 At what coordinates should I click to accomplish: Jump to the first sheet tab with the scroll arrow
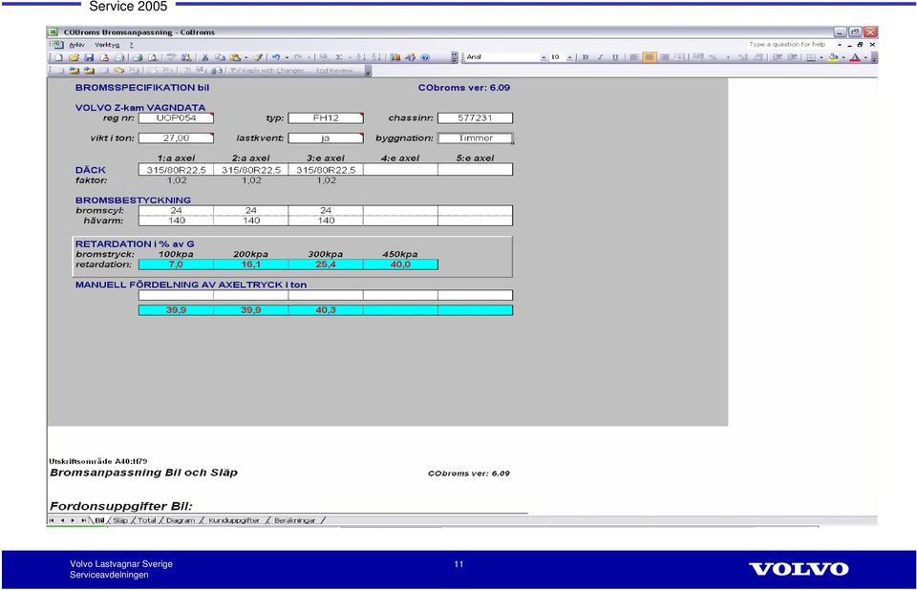[x=52, y=520]
